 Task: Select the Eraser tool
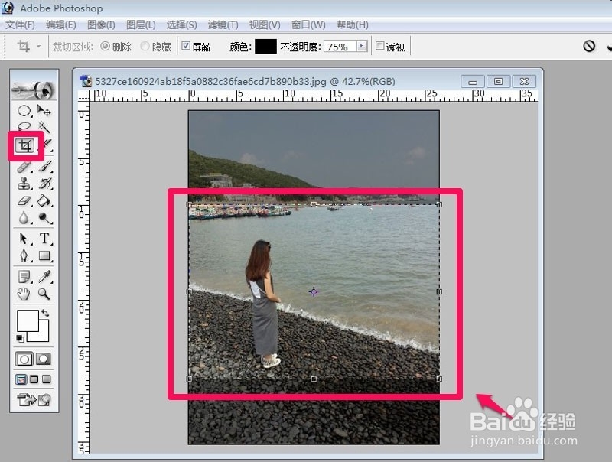[24, 201]
